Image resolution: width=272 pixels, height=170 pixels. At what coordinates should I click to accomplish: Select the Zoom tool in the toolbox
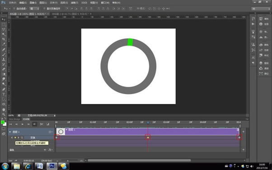click(4, 114)
